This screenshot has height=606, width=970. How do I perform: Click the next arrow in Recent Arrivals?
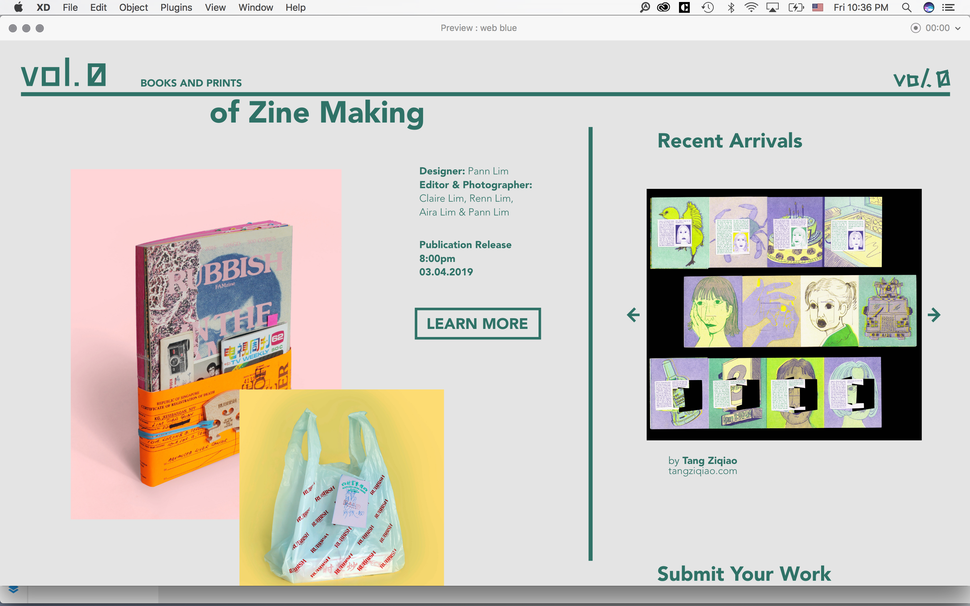[934, 315]
